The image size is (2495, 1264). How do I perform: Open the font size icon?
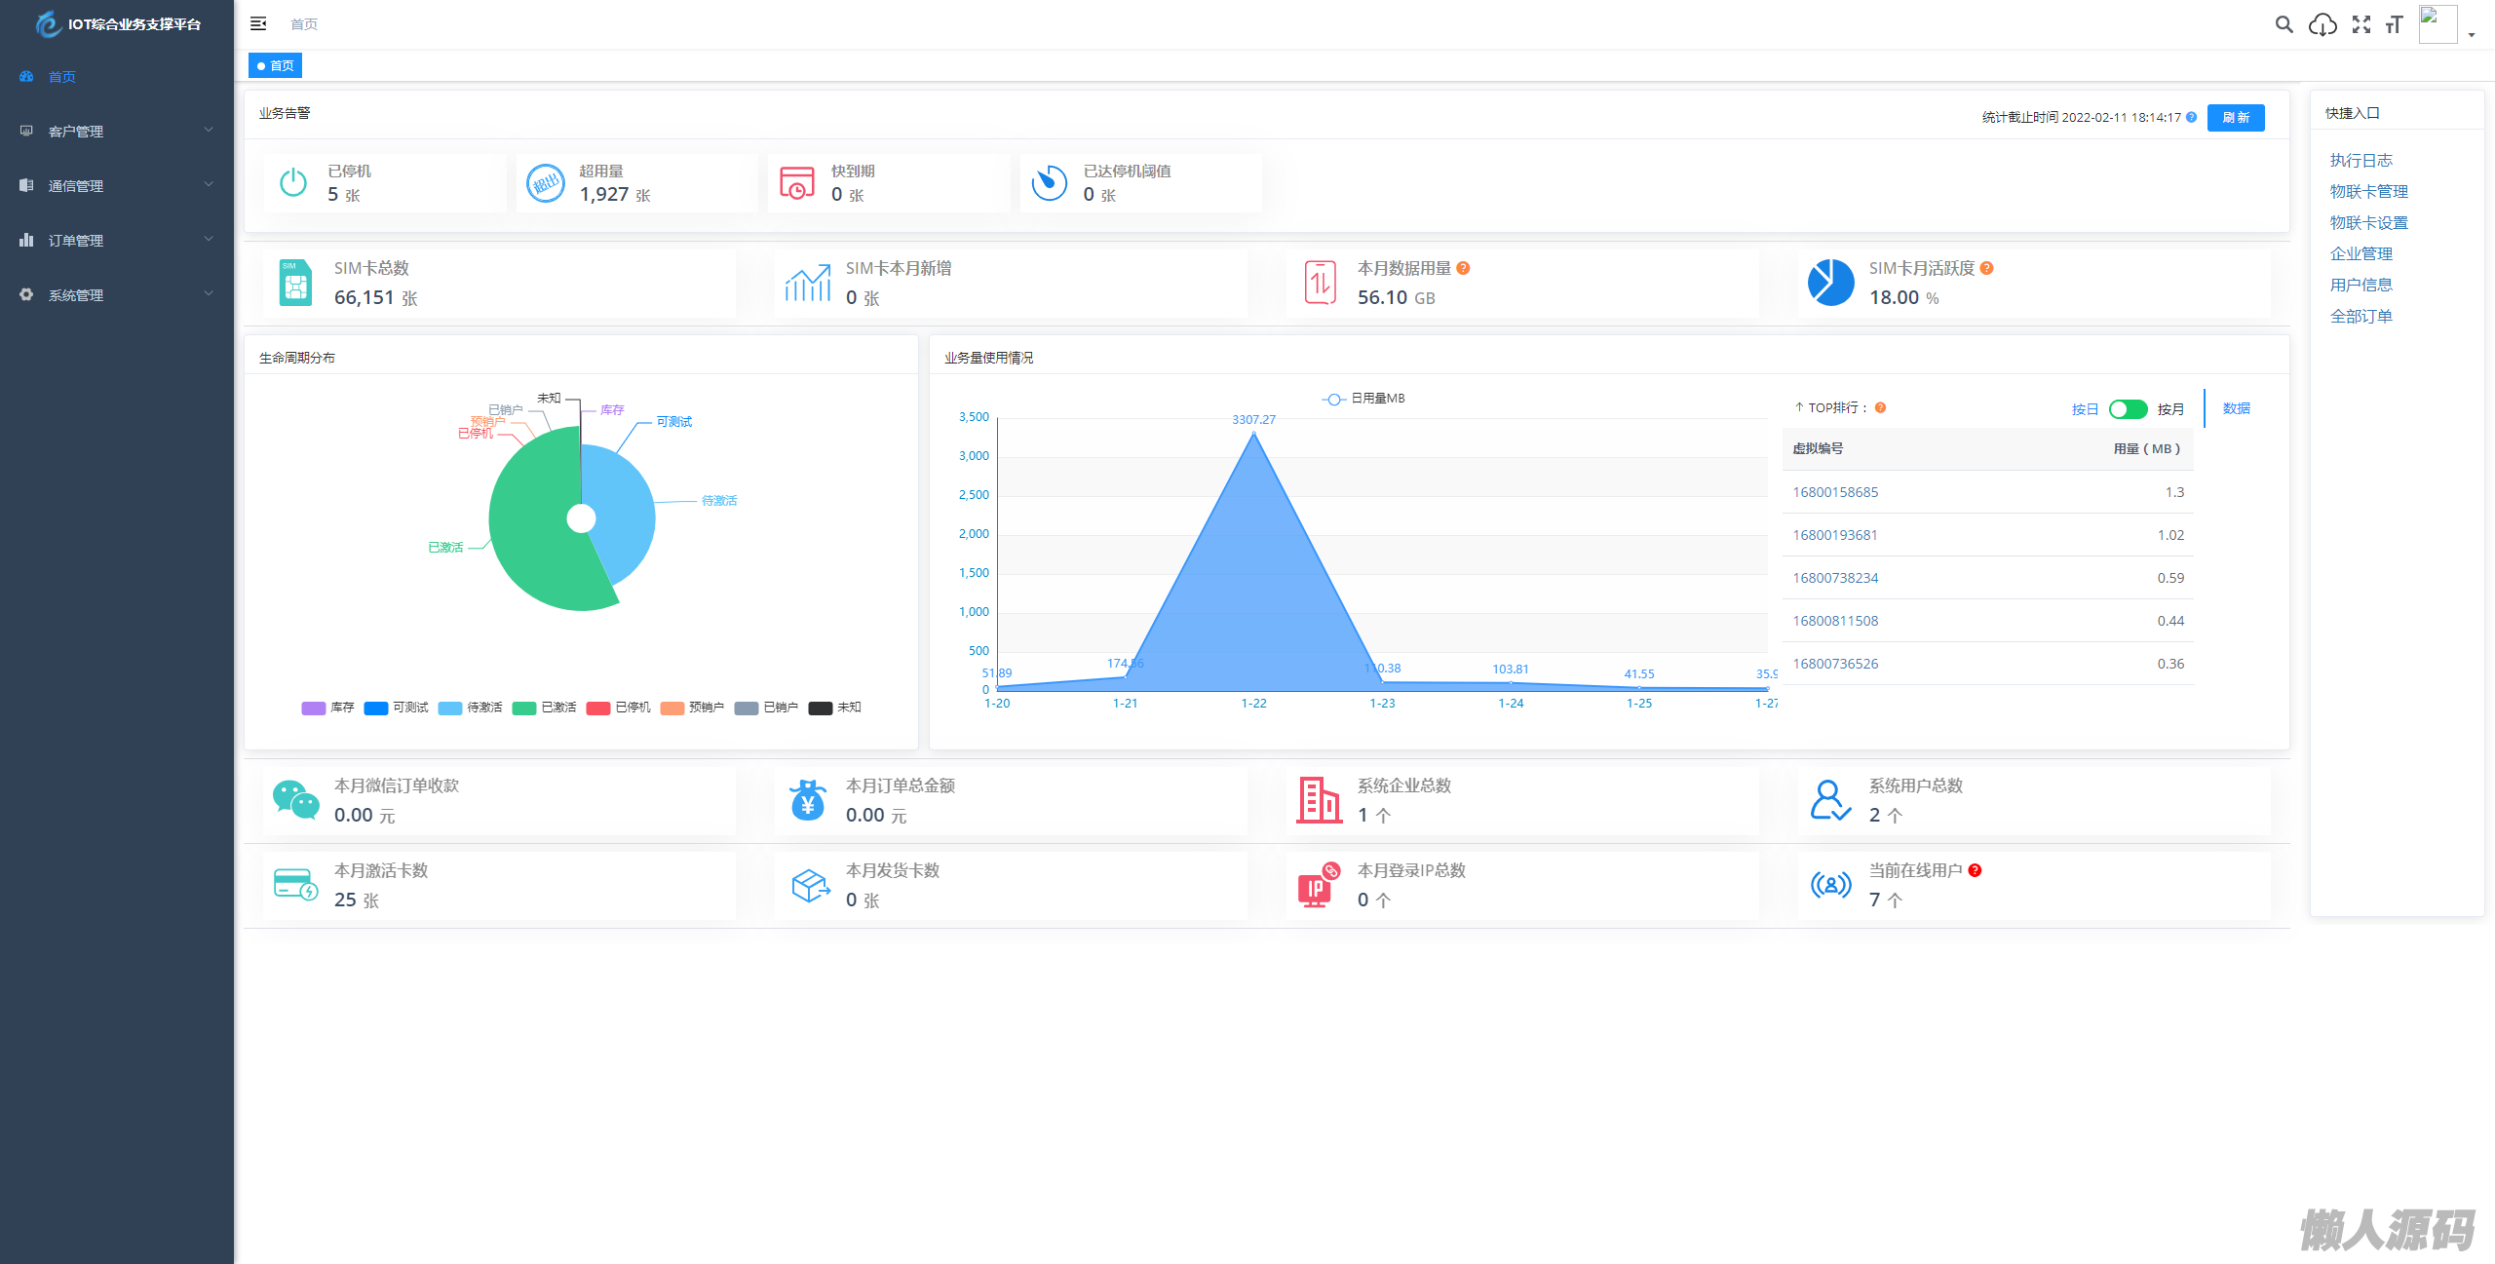click(2395, 24)
